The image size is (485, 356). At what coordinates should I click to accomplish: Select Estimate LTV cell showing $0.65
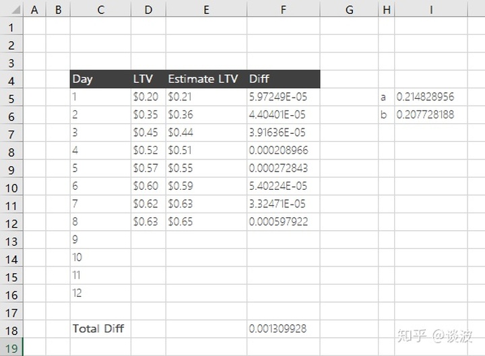pyautogui.click(x=206, y=222)
